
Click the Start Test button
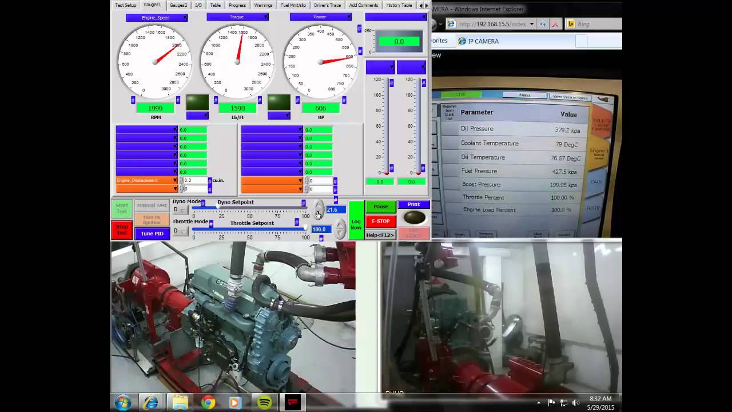pyautogui.click(x=122, y=209)
